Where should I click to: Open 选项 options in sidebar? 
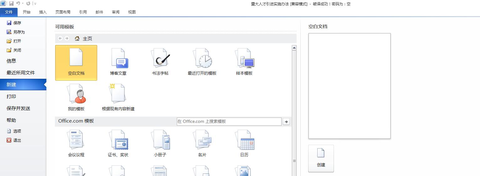tap(14, 131)
